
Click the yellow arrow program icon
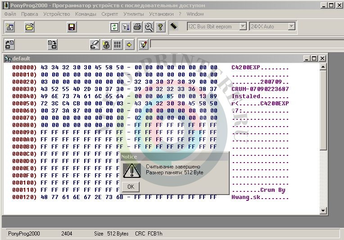[x=129, y=45]
